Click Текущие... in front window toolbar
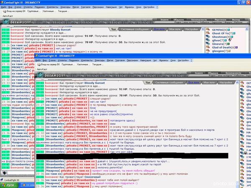This screenshot has width=251, height=188. [97, 65]
